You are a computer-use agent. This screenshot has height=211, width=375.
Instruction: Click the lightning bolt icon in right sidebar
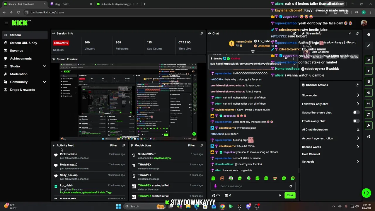pos(369,71)
